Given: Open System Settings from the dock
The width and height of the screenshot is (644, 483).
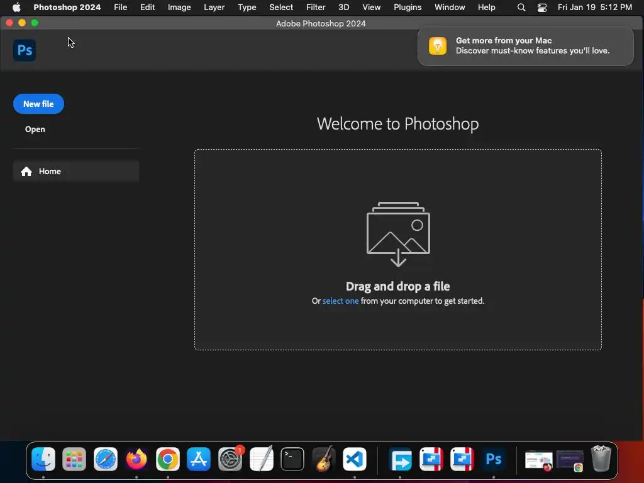Looking at the screenshot, I should pyautogui.click(x=230, y=458).
